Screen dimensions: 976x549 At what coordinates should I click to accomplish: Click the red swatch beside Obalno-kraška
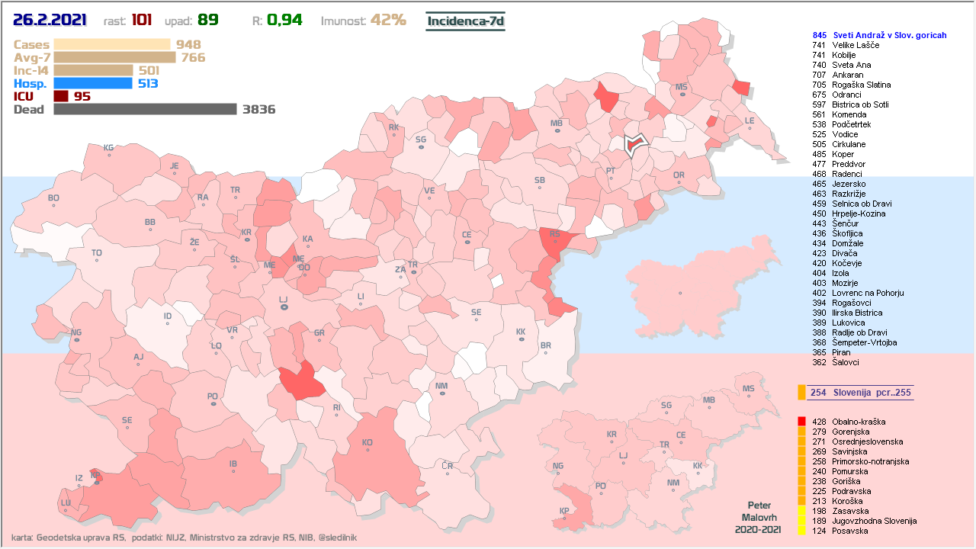coord(801,422)
